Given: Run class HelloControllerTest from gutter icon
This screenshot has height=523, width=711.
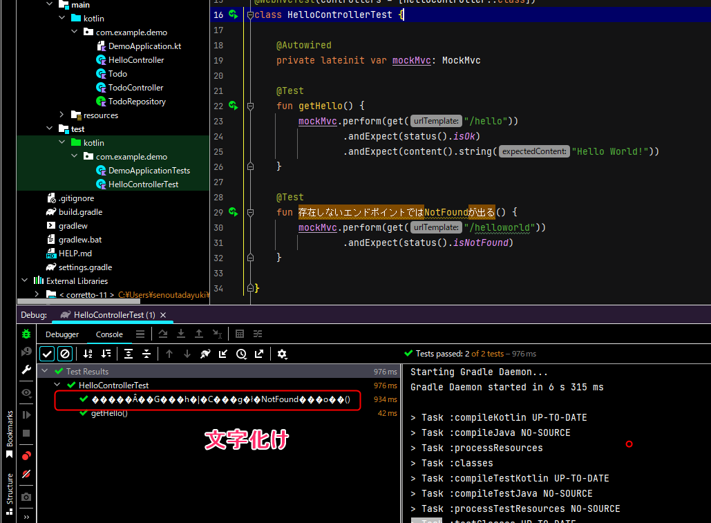Looking at the screenshot, I should click(x=233, y=15).
